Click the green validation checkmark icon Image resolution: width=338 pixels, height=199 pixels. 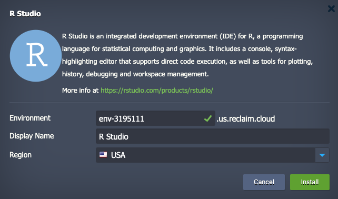click(208, 118)
